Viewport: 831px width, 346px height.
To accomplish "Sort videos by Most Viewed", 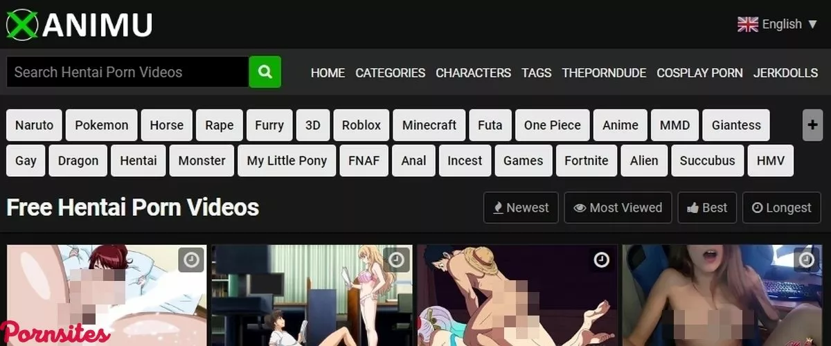I will (x=618, y=208).
